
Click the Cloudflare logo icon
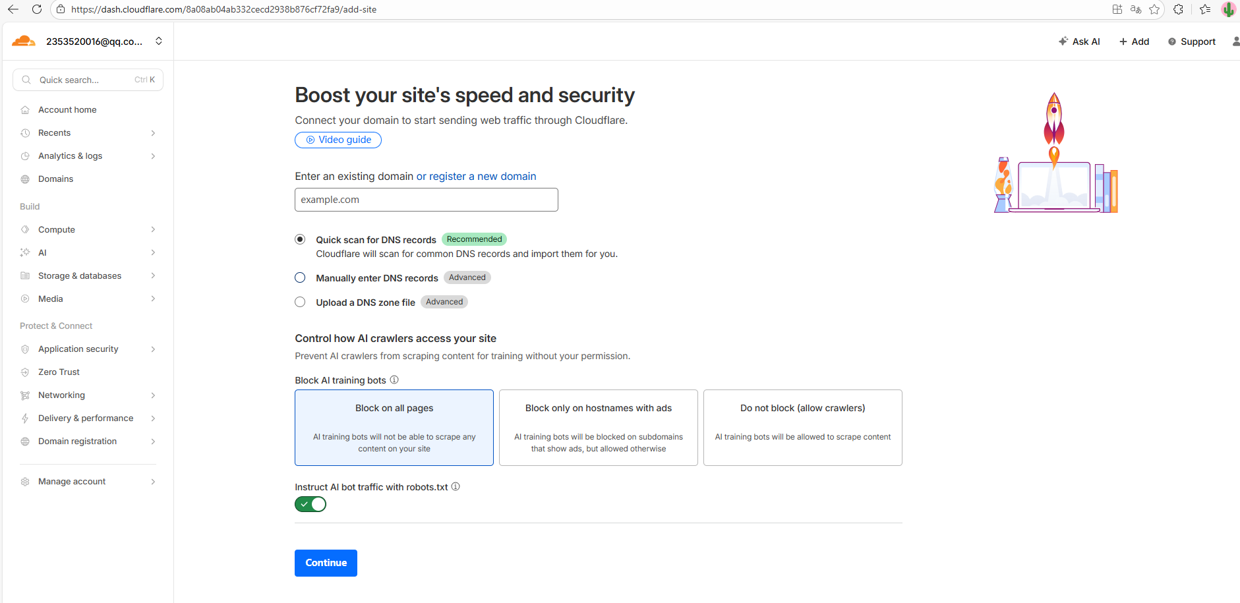pyautogui.click(x=24, y=42)
